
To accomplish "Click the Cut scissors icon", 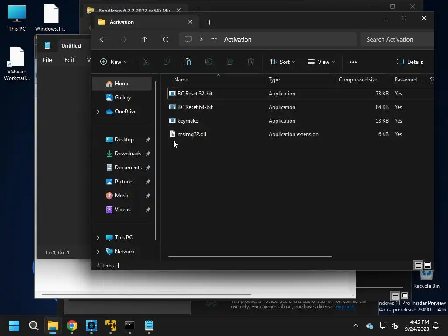I will click(146, 62).
